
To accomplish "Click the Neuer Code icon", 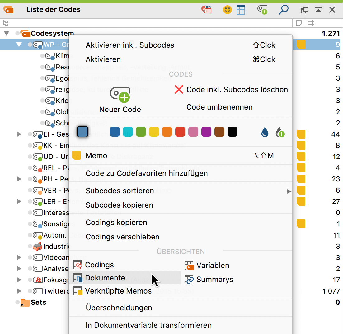I will [120, 95].
